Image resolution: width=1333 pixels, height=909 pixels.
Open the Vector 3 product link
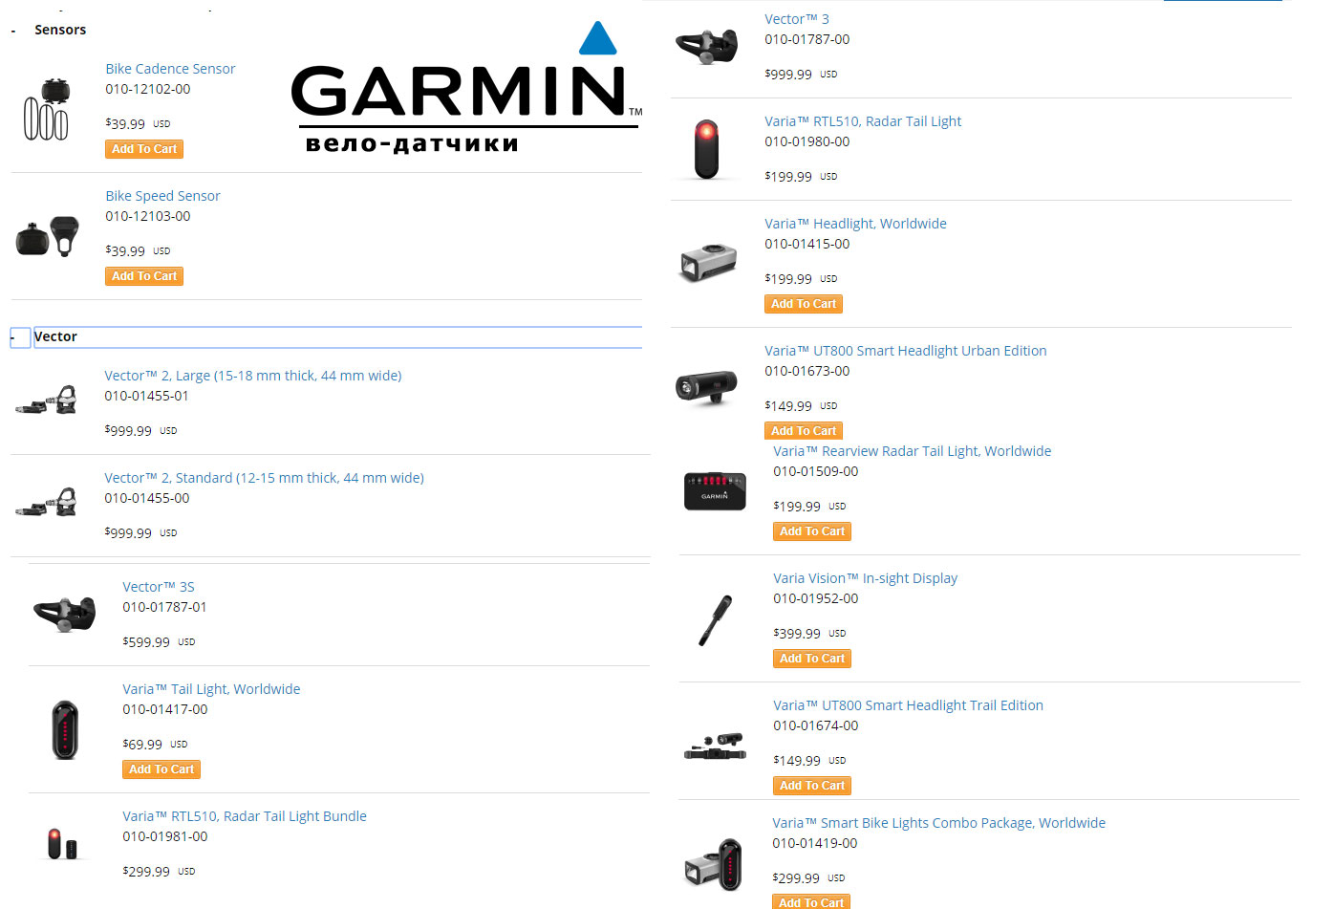point(796,19)
